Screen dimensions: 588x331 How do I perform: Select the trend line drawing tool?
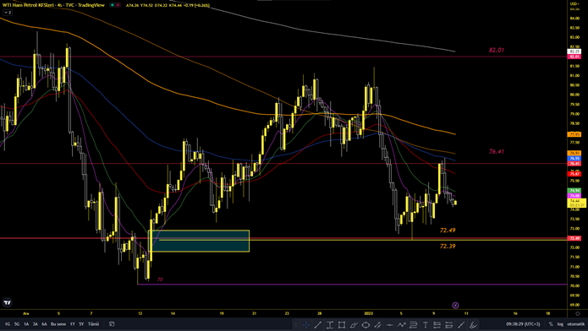(317, 324)
